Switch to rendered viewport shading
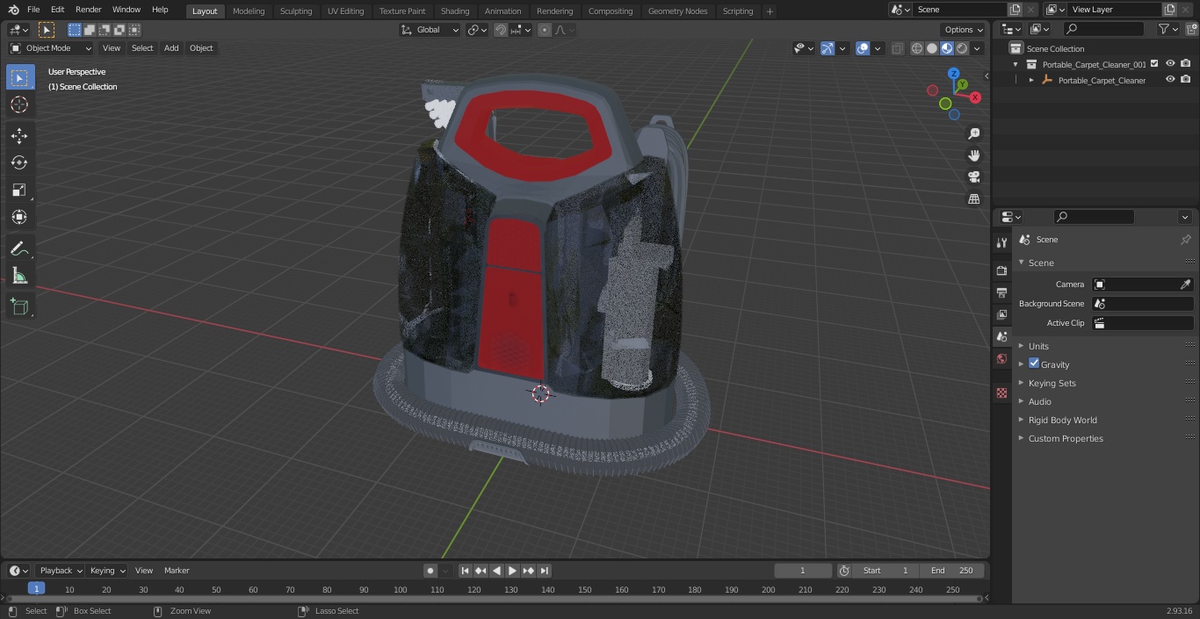The width and height of the screenshot is (1200, 619). pyautogui.click(x=962, y=48)
